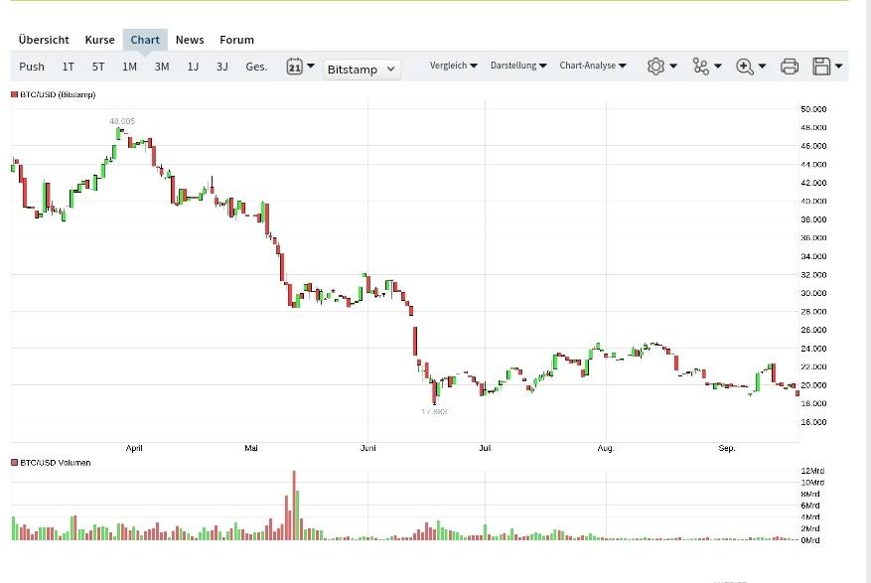Select the Ges. total range button
The height and width of the screenshot is (583, 871).
coord(256,67)
